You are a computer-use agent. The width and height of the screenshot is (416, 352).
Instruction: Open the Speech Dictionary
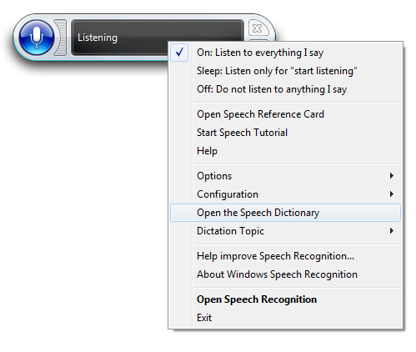click(285, 213)
